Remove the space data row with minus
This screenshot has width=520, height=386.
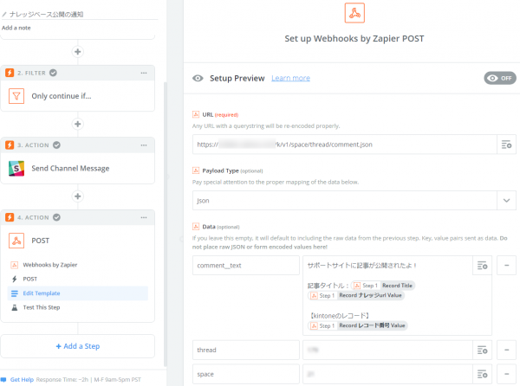point(506,374)
